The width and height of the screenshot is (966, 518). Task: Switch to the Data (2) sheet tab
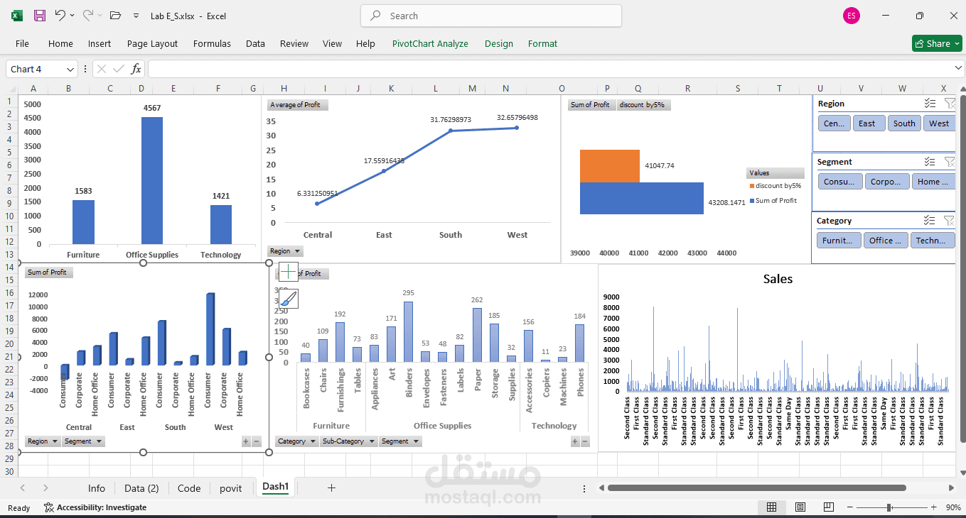tap(141, 487)
